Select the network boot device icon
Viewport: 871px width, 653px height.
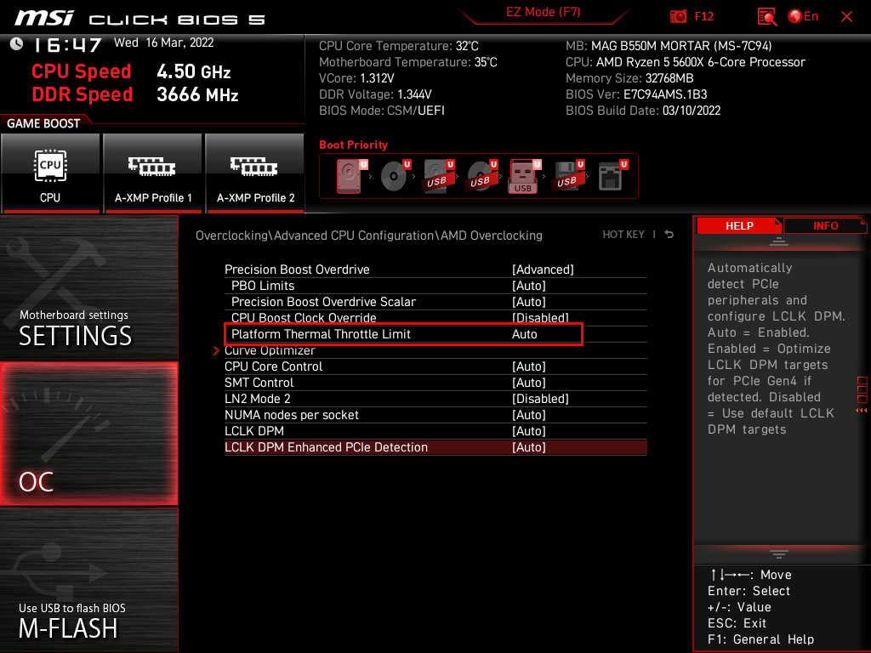612,176
